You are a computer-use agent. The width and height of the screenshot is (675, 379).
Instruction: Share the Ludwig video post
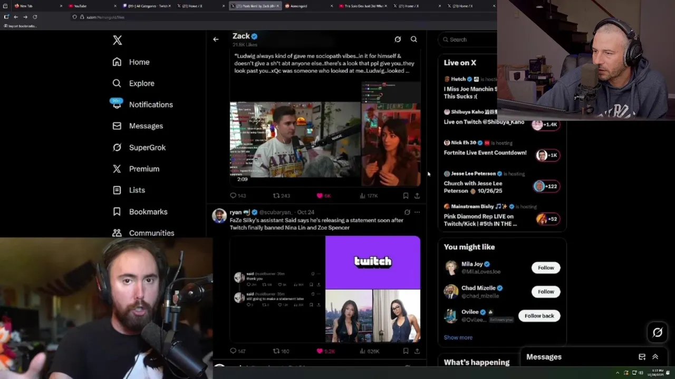tap(417, 196)
